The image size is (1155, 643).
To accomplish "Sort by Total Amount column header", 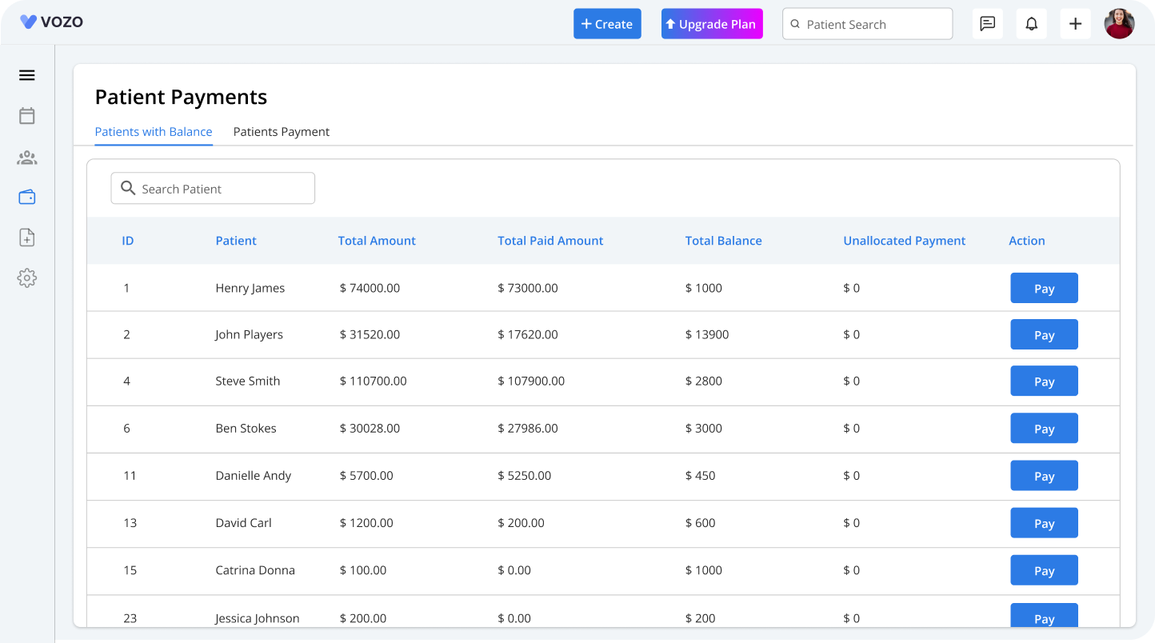I will click(x=377, y=241).
